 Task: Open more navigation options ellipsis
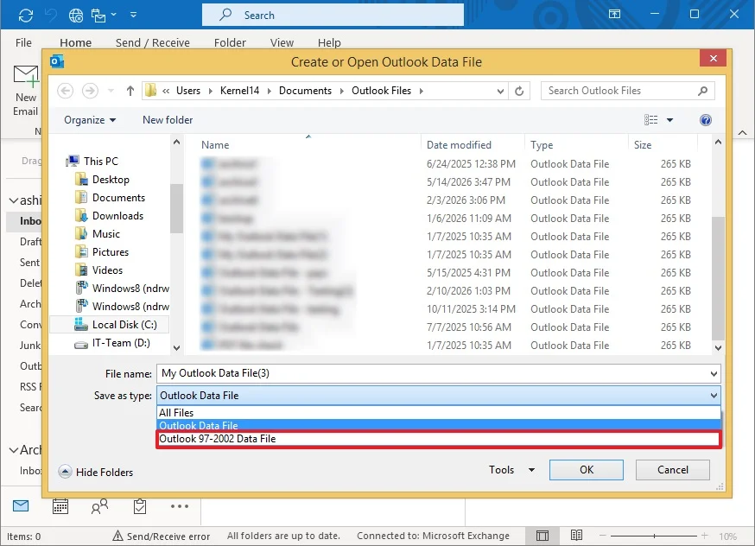(180, 506)
